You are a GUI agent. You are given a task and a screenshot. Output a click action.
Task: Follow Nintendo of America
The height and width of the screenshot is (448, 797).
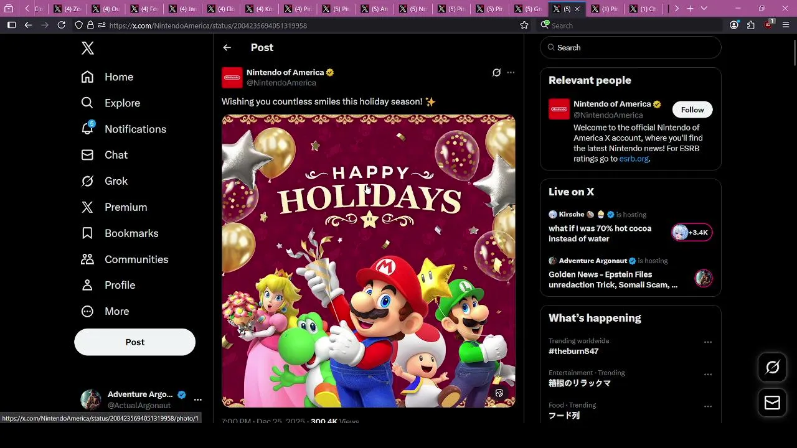coord(692,110)
